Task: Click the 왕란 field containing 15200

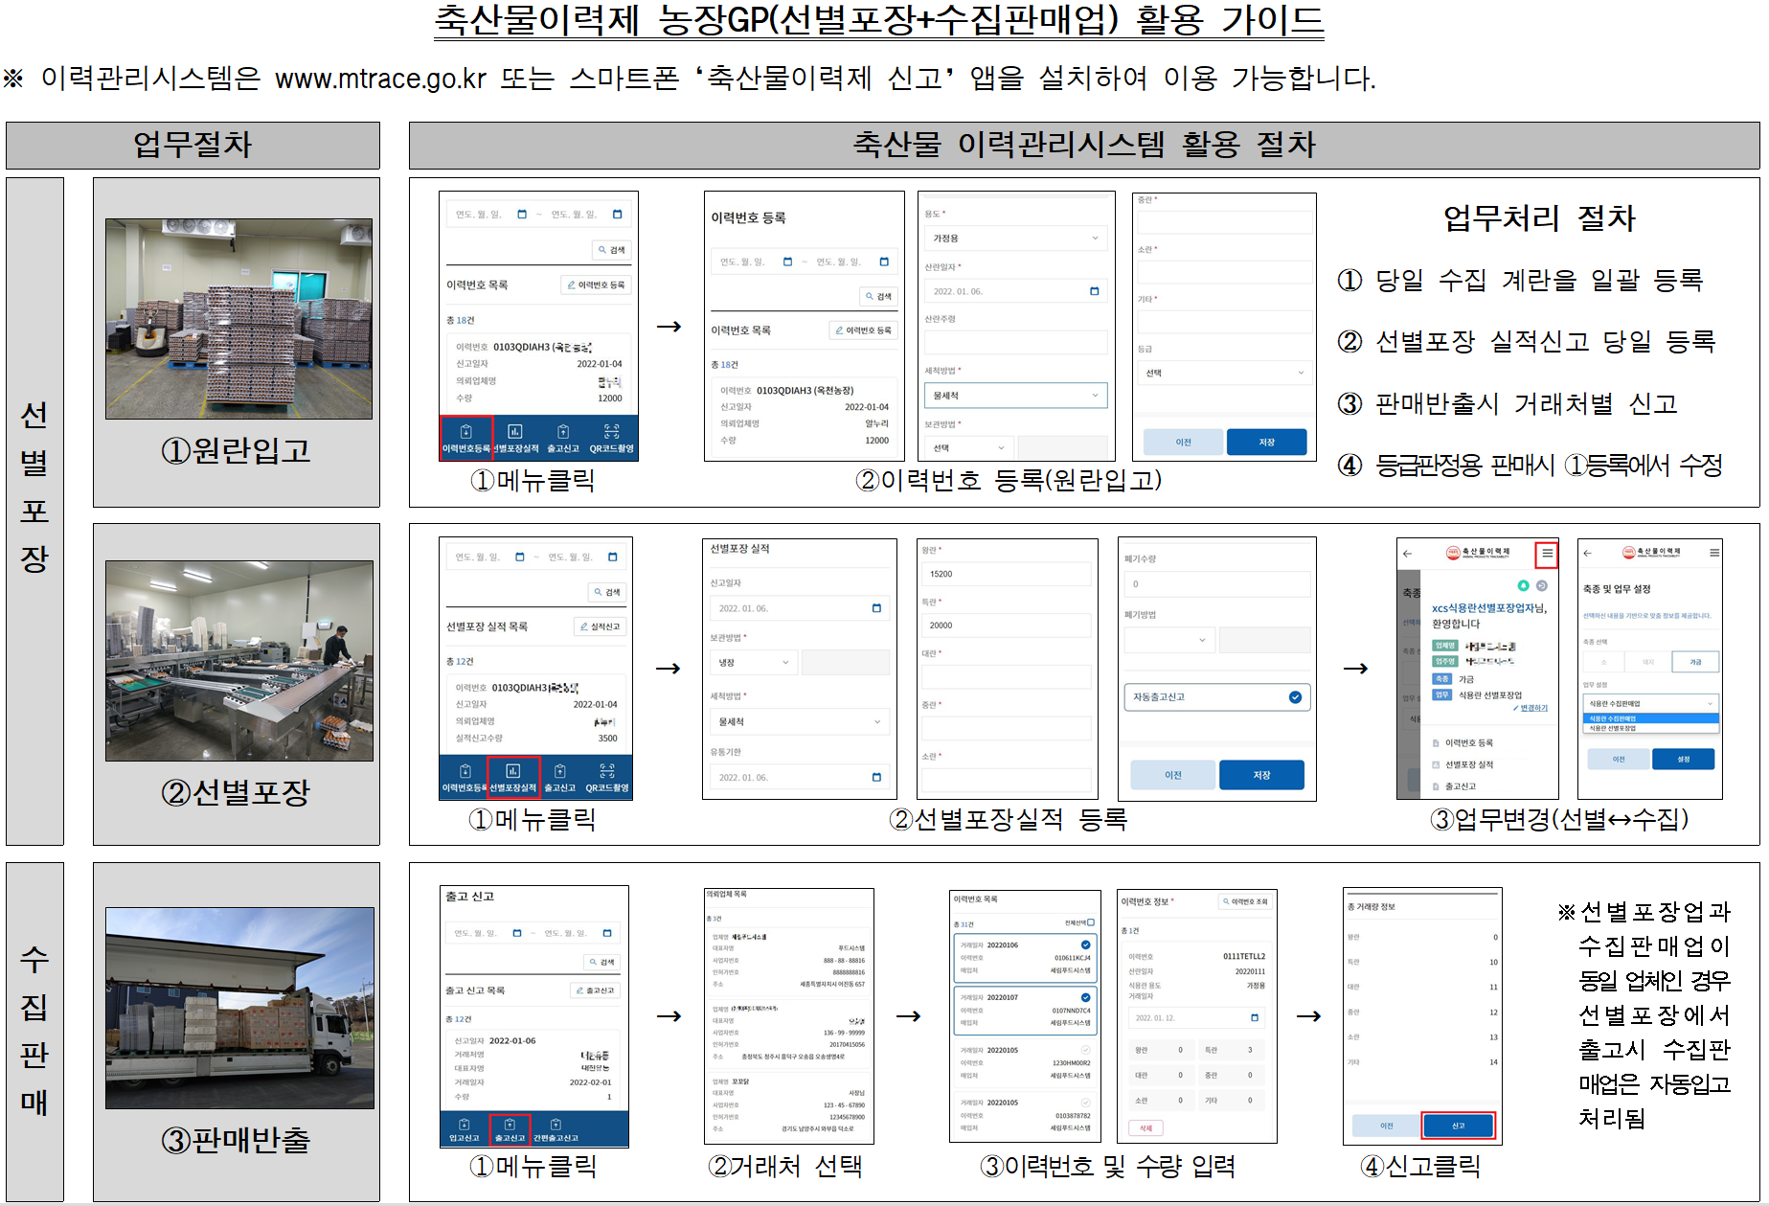Action: (x=1006, y=574)
